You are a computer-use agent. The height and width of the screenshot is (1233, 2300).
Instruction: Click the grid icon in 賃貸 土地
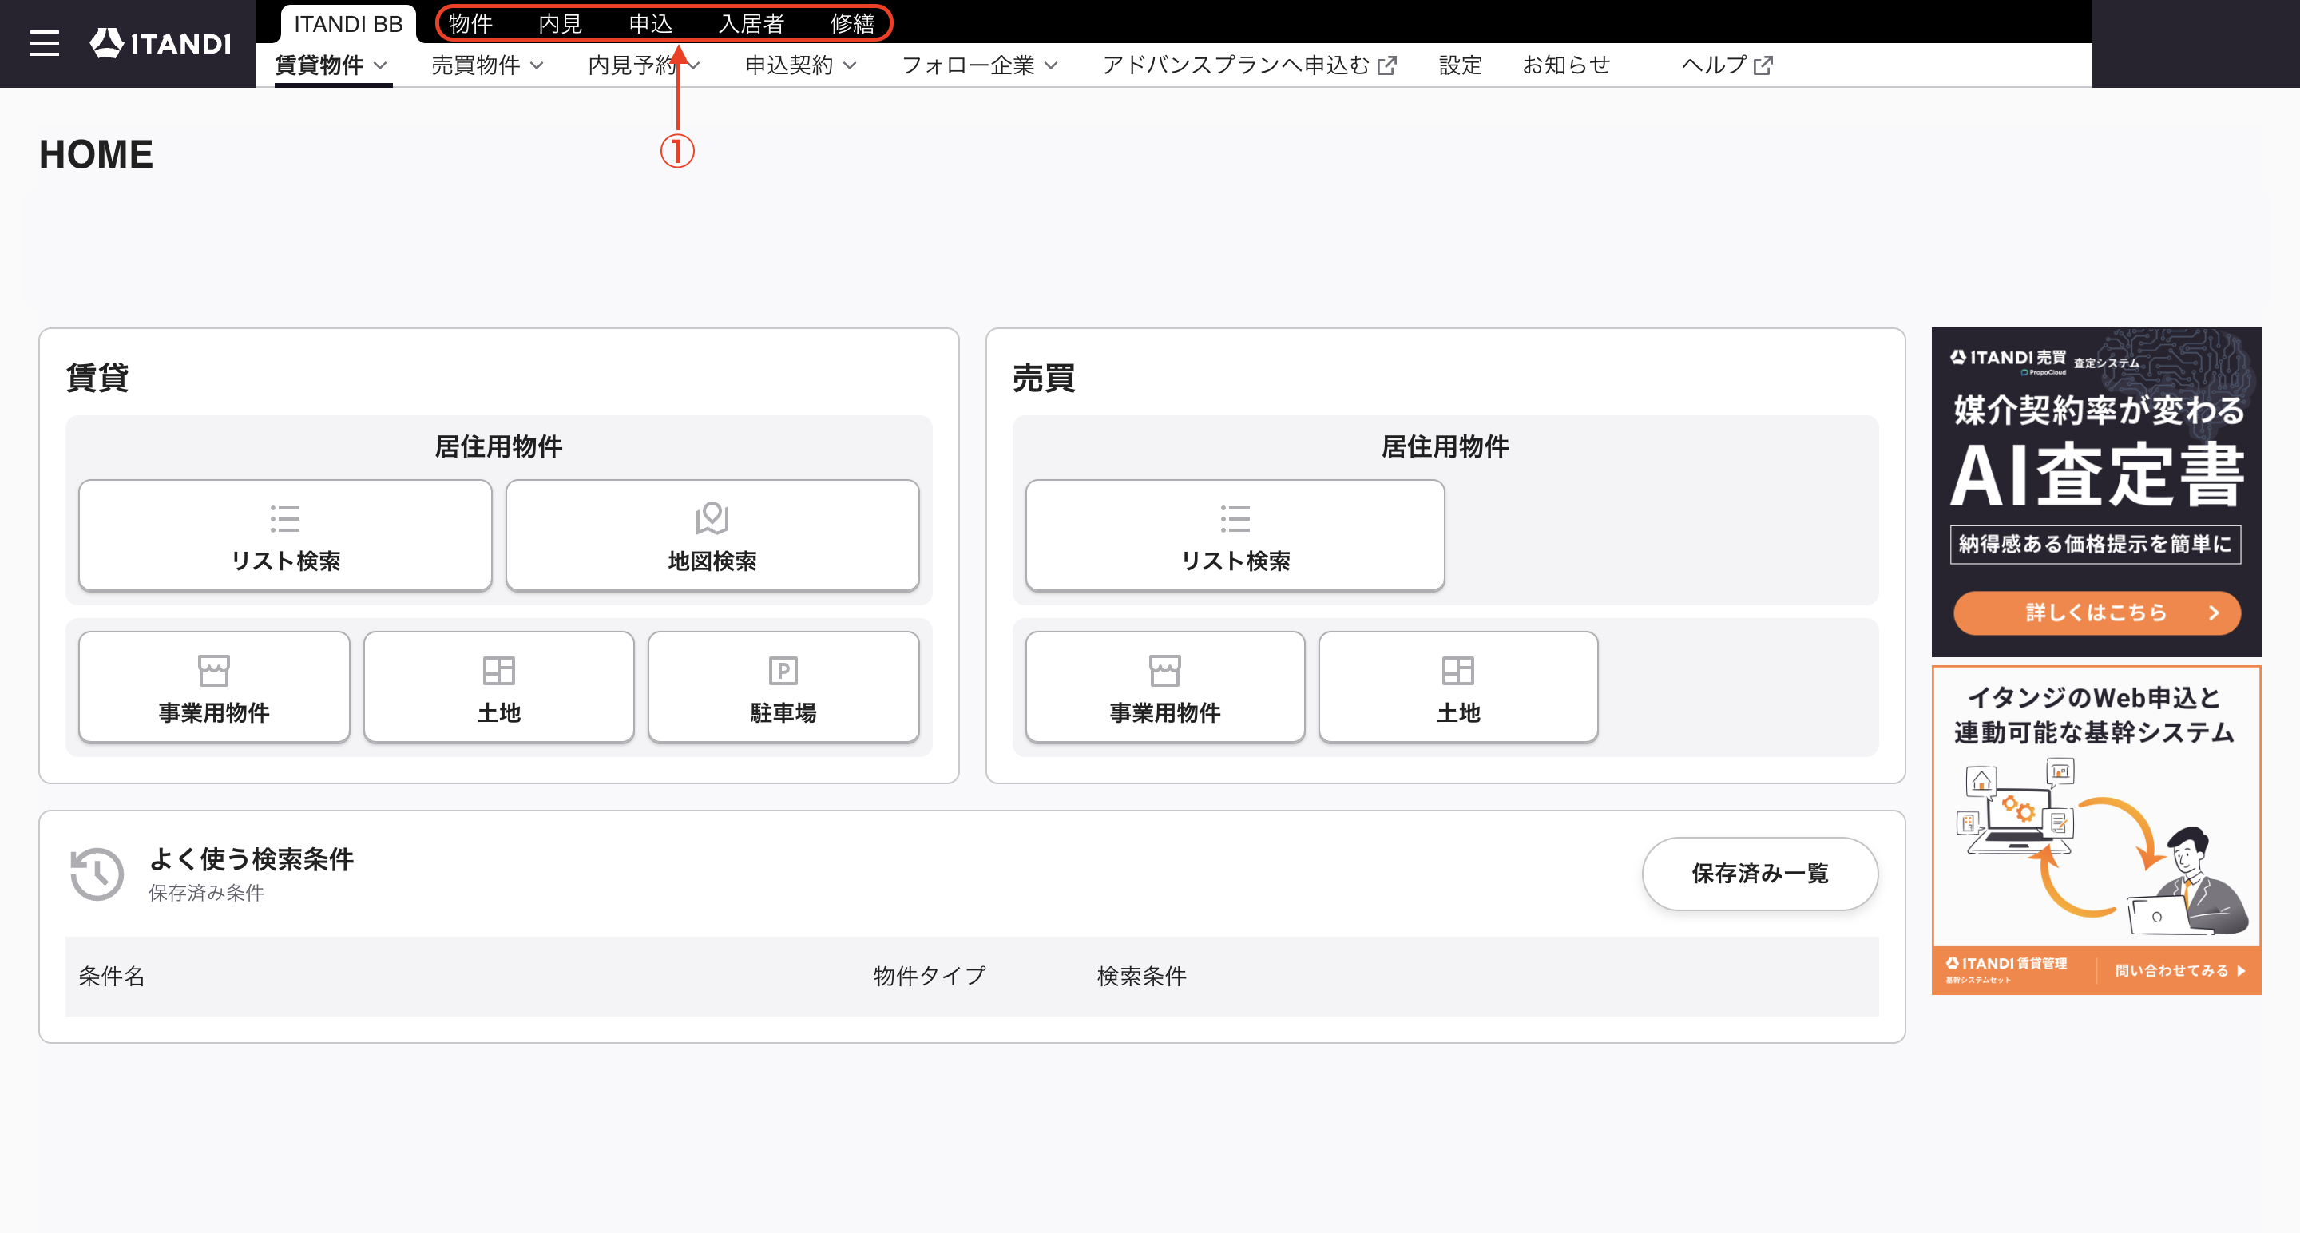pos(499,671)
